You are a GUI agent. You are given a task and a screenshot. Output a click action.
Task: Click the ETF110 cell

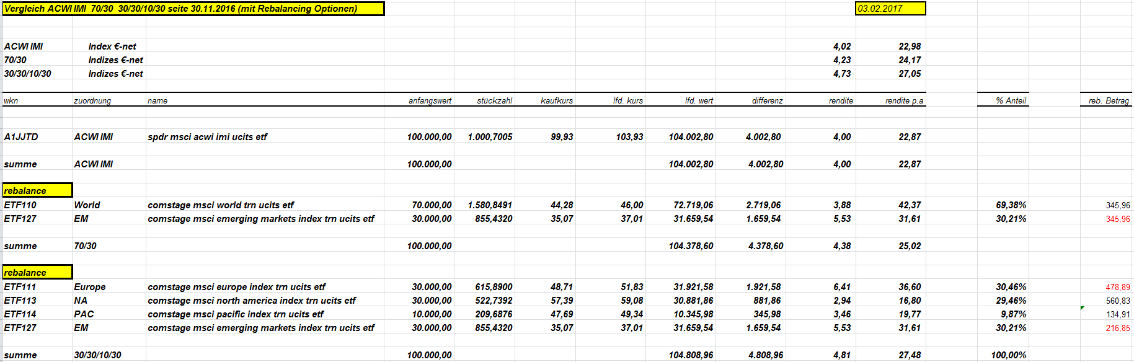pos(20,205)
